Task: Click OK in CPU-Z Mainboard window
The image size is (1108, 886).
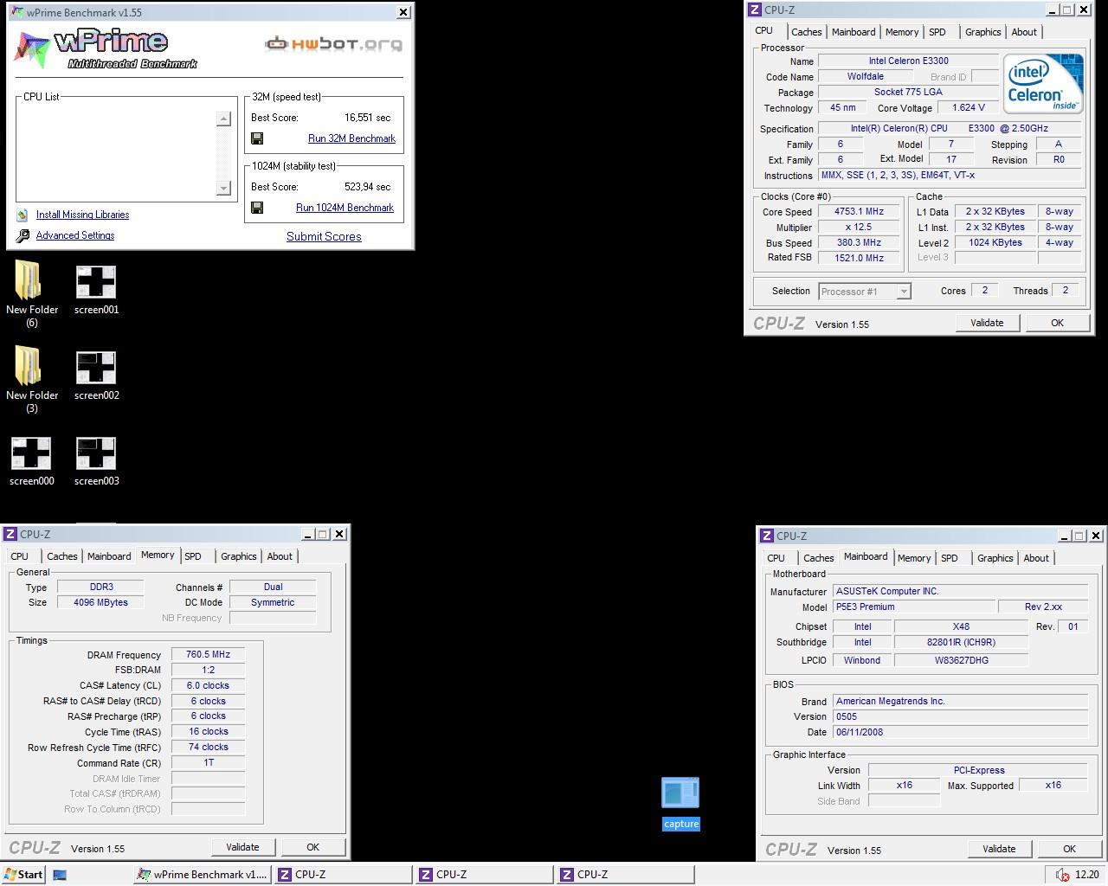Action: [x=1069, y=849]
